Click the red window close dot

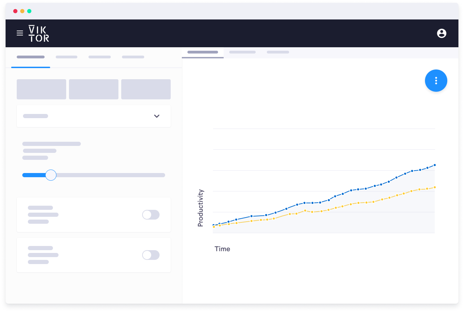tap(15, 11)
